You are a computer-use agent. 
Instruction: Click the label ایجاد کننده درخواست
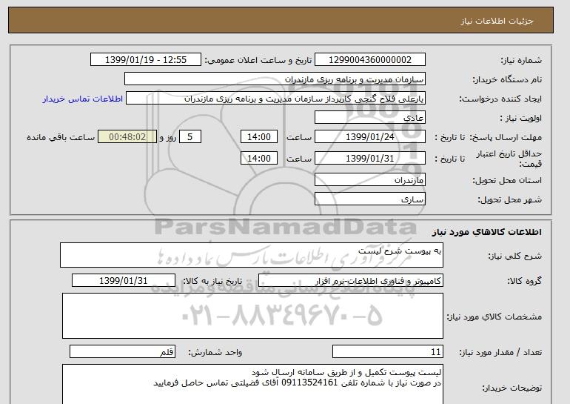(500, 99)
